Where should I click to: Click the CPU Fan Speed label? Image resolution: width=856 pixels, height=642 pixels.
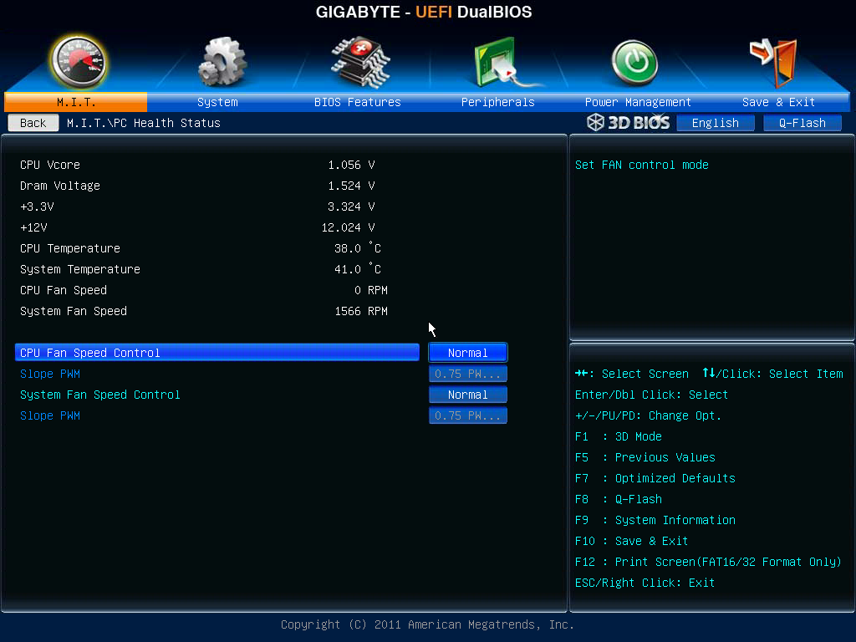[x=64, y=290]
